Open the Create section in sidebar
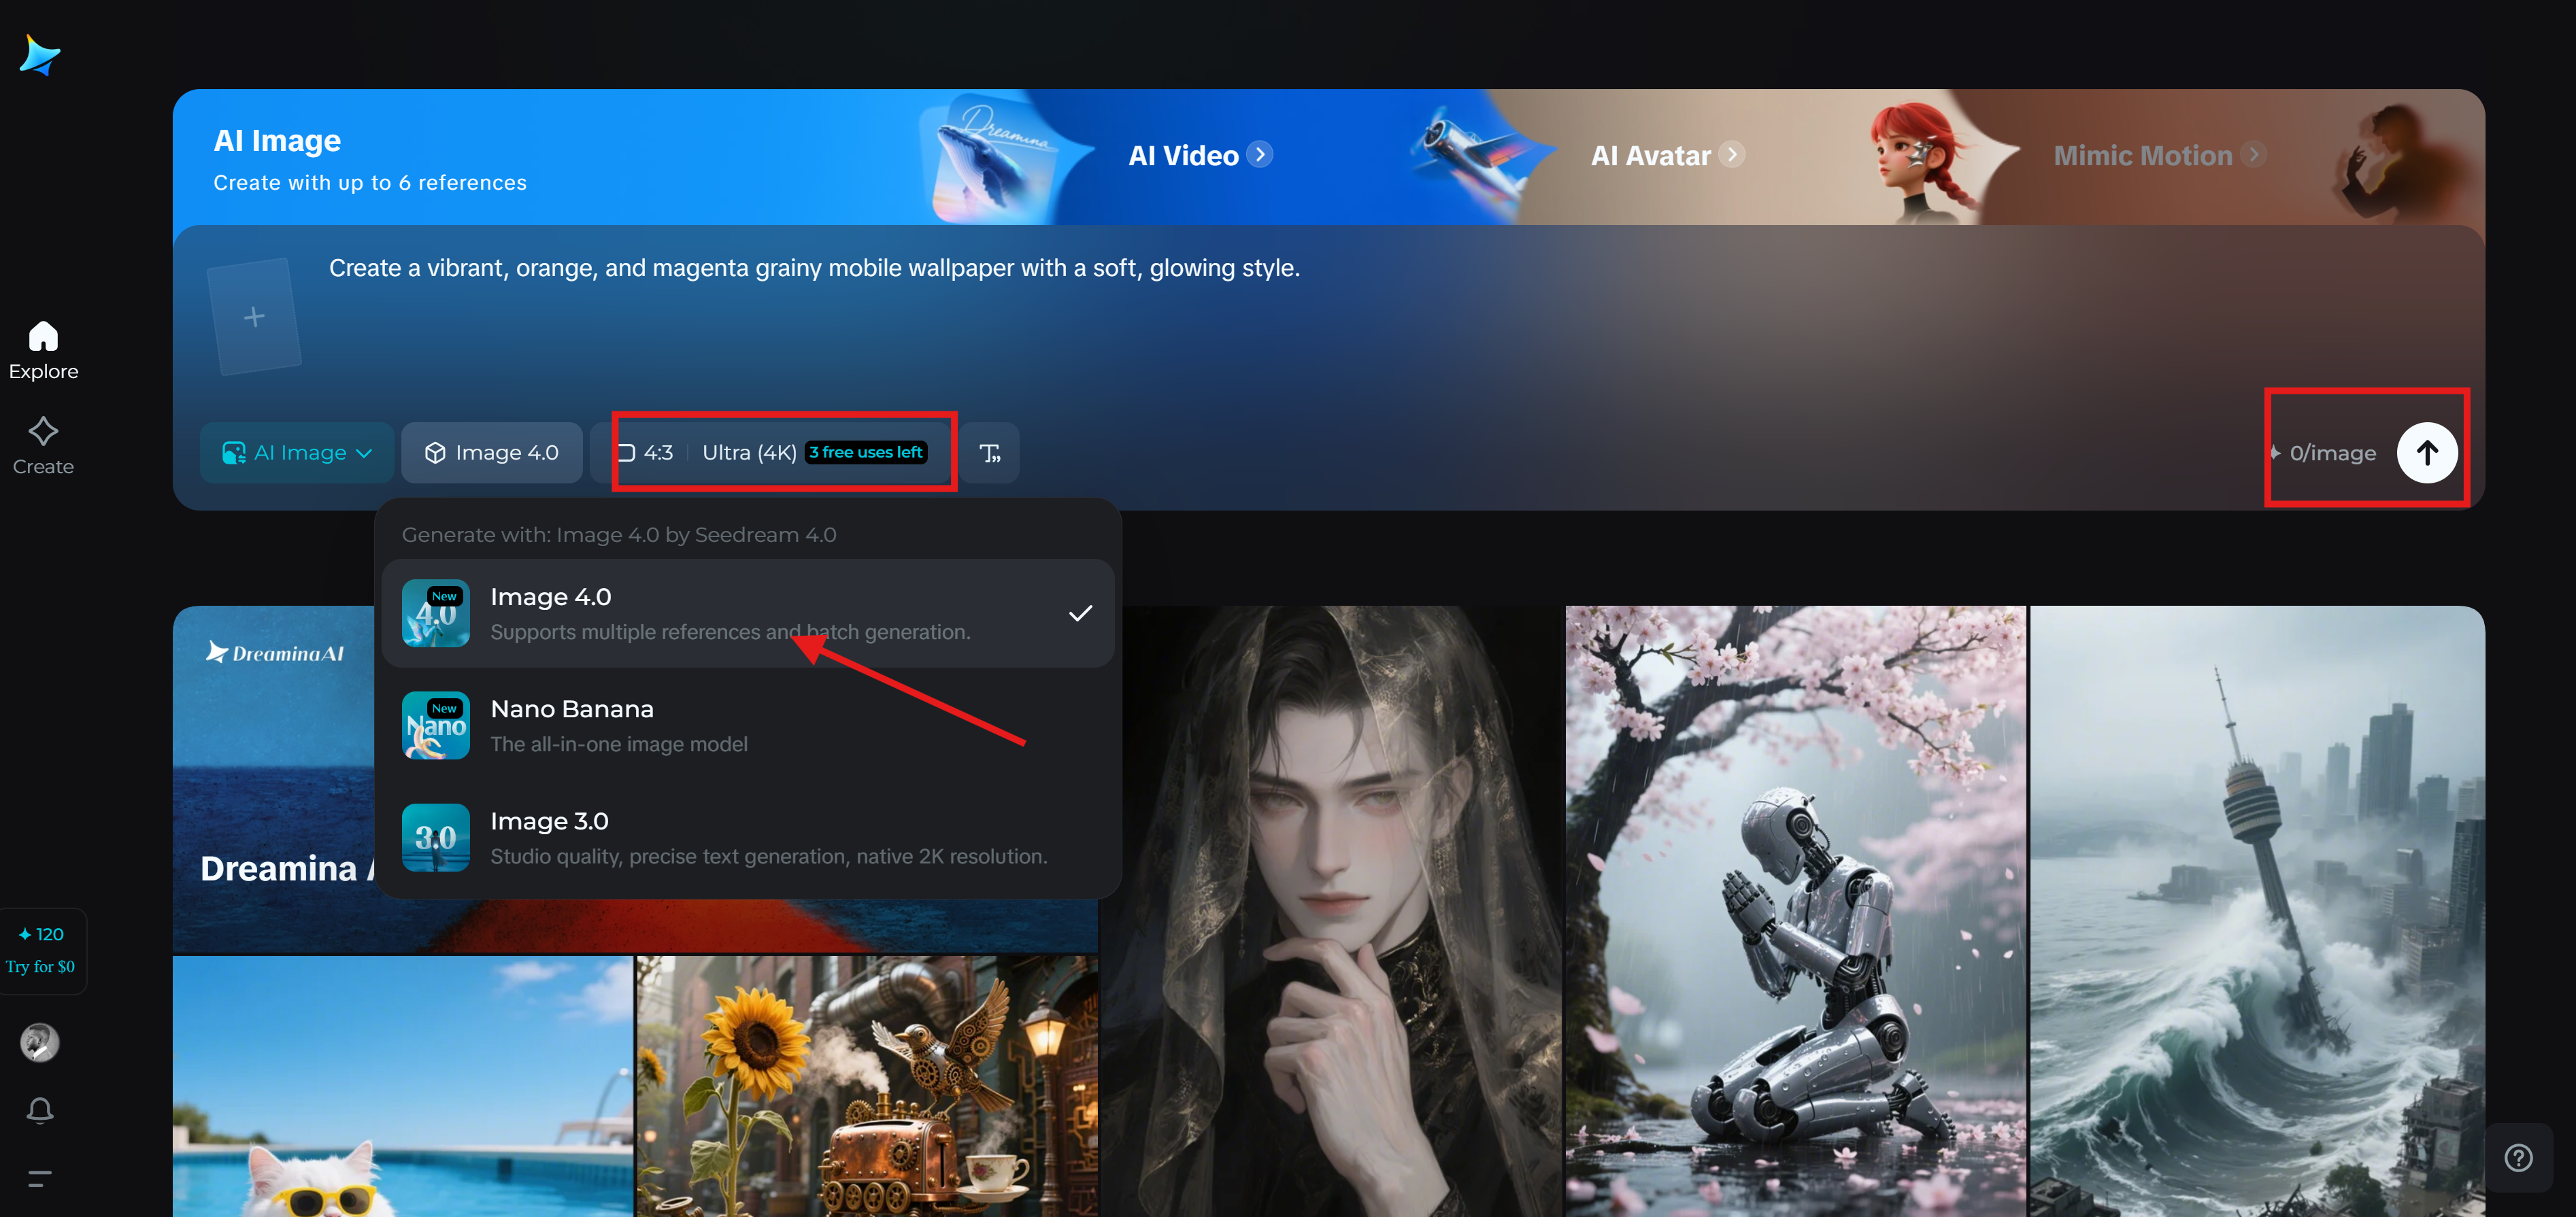The image size is (2576, 1217). click(x=43, y=445)
